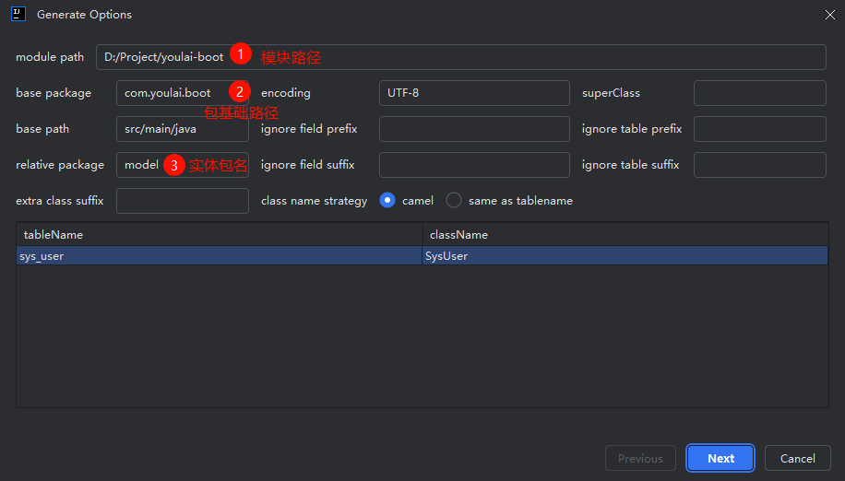The width and height of the screenshot is (845, 481).
Task: Click the ignore table prefix input
Action: 760,129
